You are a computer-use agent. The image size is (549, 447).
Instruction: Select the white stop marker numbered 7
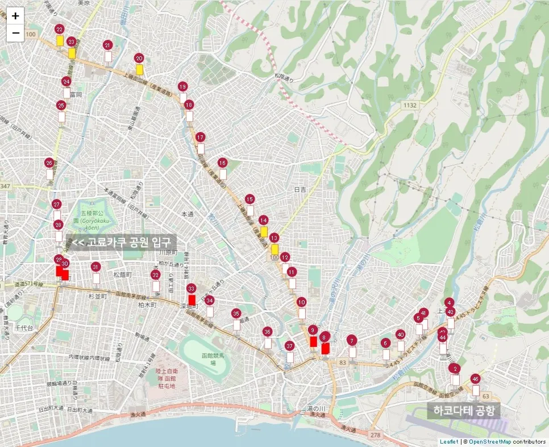click(x=352, y=352)
